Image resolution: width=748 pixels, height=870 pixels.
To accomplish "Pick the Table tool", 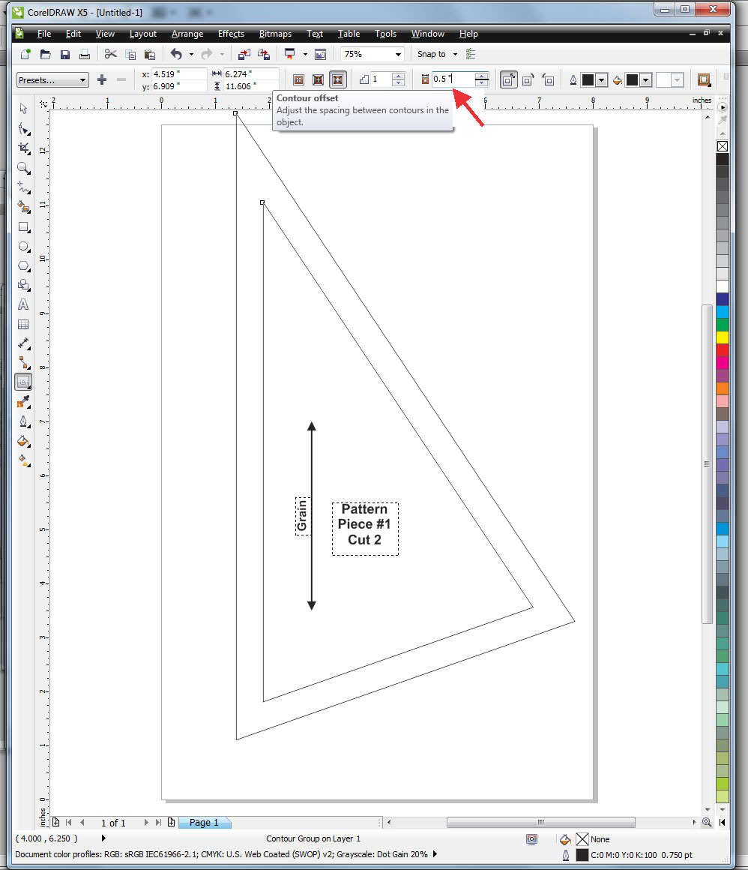I will 23,325.
